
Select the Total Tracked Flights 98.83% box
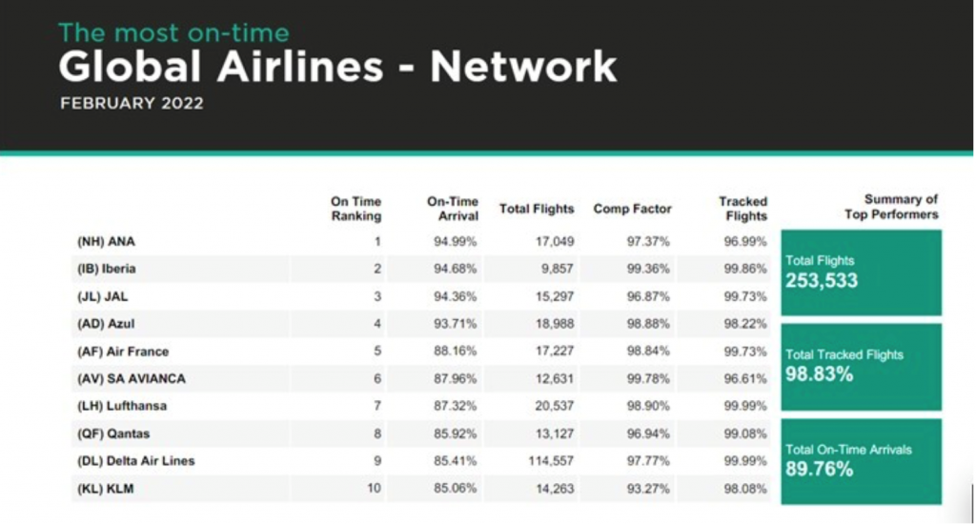point(861,366)
